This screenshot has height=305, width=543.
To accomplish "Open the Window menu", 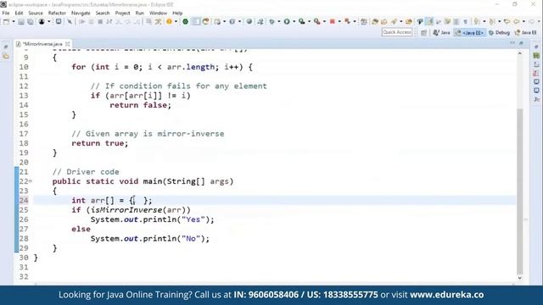I will [x=158, y=14].
